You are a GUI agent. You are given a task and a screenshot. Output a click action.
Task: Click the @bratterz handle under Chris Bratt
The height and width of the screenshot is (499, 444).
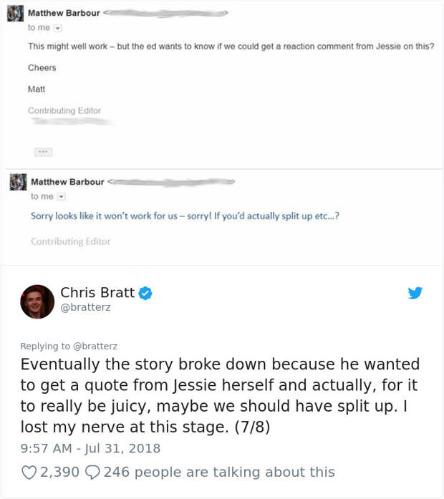click(x=86, y=307)
